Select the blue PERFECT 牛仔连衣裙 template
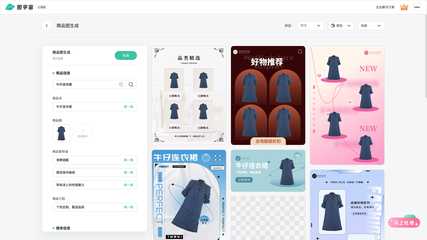427x240 pixels. coord(189,195)
